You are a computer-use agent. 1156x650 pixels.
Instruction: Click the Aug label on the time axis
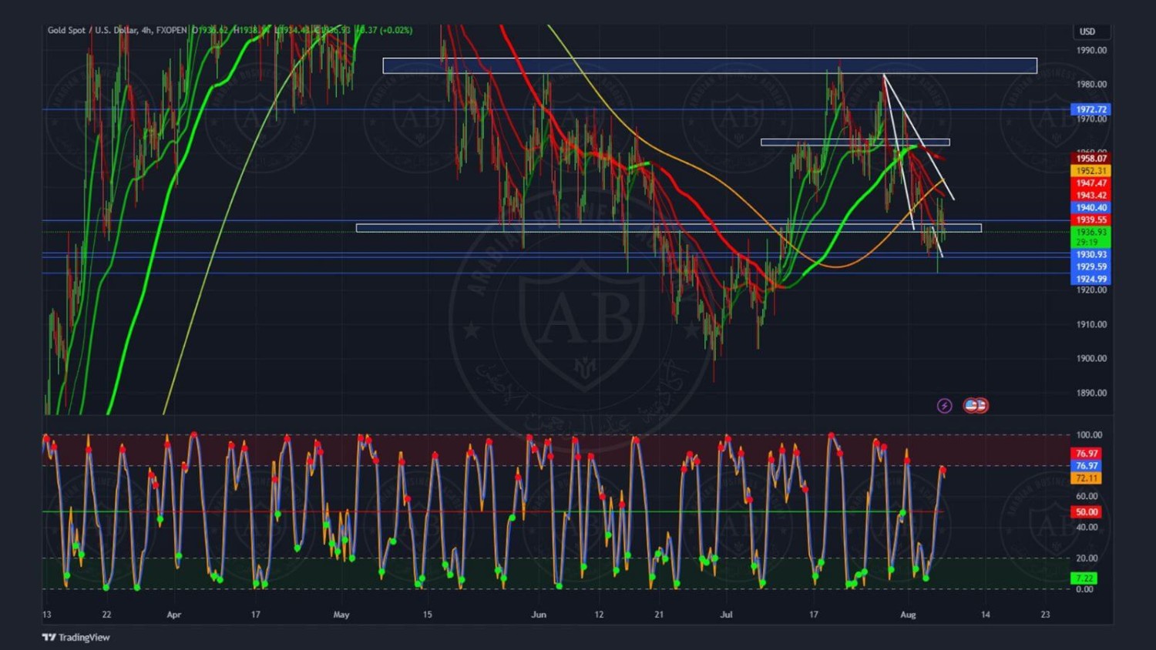(x=908, y=615)
